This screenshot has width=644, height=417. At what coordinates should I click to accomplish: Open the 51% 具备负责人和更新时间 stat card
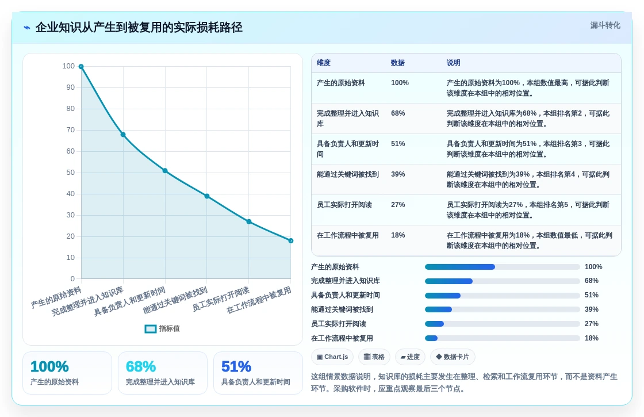tap(258, 373)
